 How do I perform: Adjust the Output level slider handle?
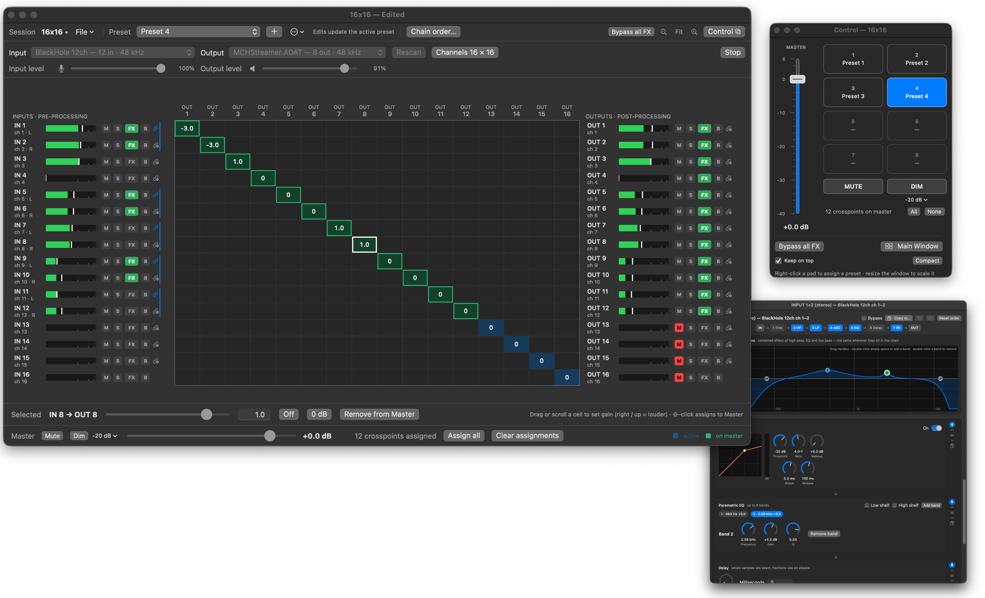coord(344,68)
